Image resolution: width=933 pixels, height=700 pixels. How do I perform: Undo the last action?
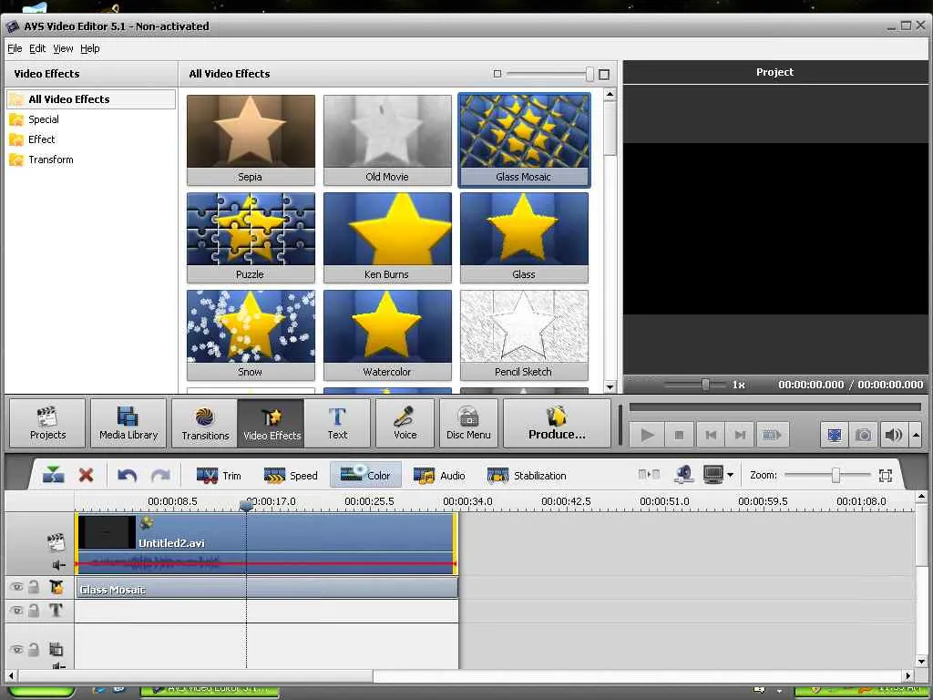click(x=128, y=475)
